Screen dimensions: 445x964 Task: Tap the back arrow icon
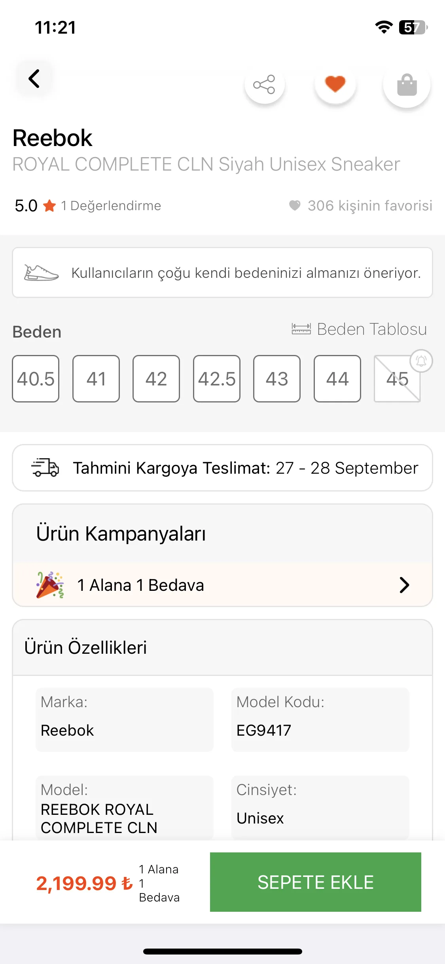[34, 78]
